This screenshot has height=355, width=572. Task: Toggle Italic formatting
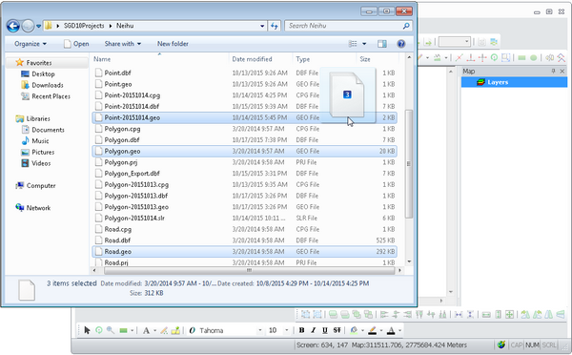coord(313,330)
